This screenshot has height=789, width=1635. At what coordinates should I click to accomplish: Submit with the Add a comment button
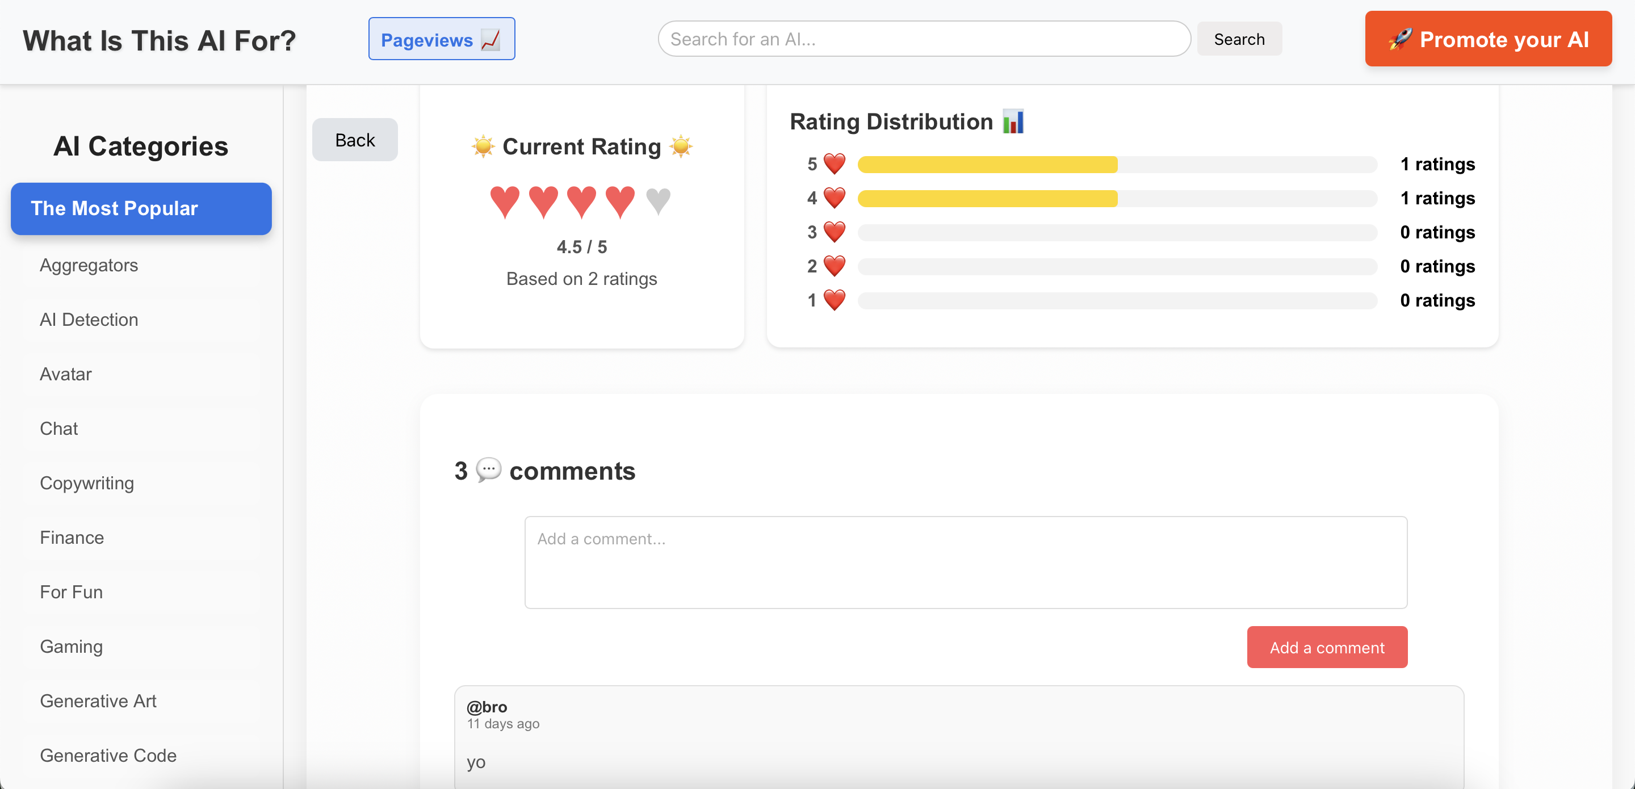pyautogui.click(x=1327, y=647)
